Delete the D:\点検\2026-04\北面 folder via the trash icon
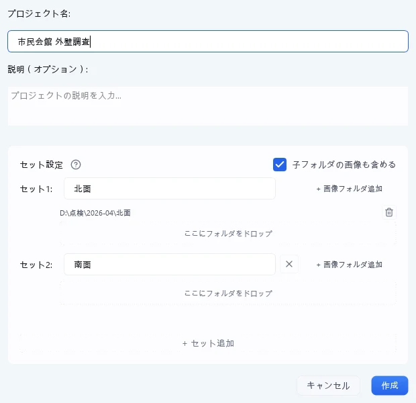This screenshot has height=403, width=416. point(389,212)
